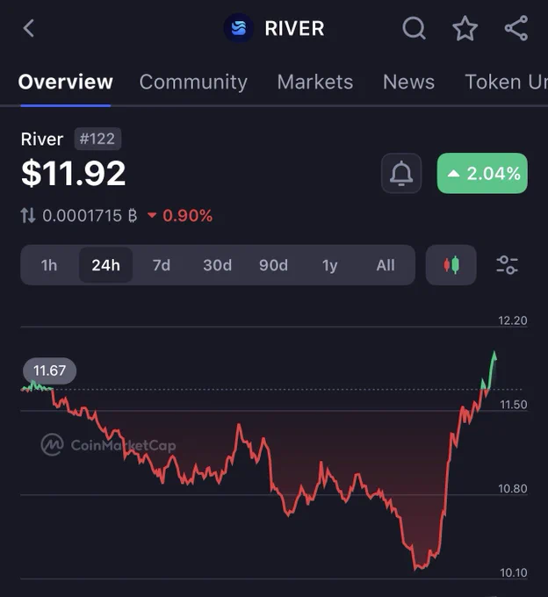Tap the 10.80 axis label
The height and width of the screenshot is (597, 548).
pyautogui.click(x=513, y=488)
